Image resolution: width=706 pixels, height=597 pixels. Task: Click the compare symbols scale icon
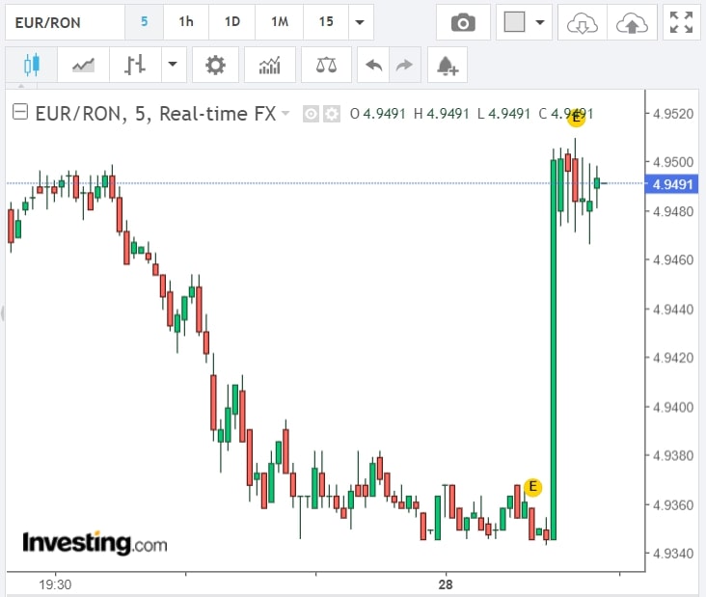coord(326,66)
